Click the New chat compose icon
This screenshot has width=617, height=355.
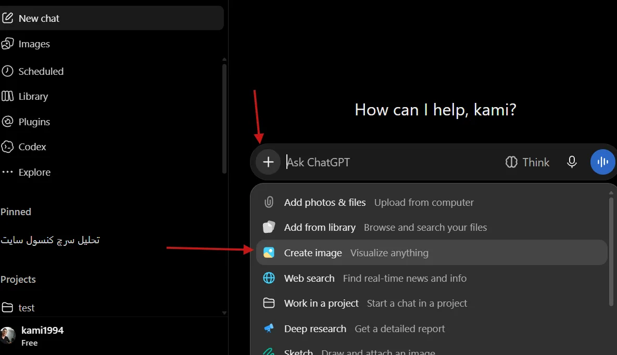pos(7,18)
